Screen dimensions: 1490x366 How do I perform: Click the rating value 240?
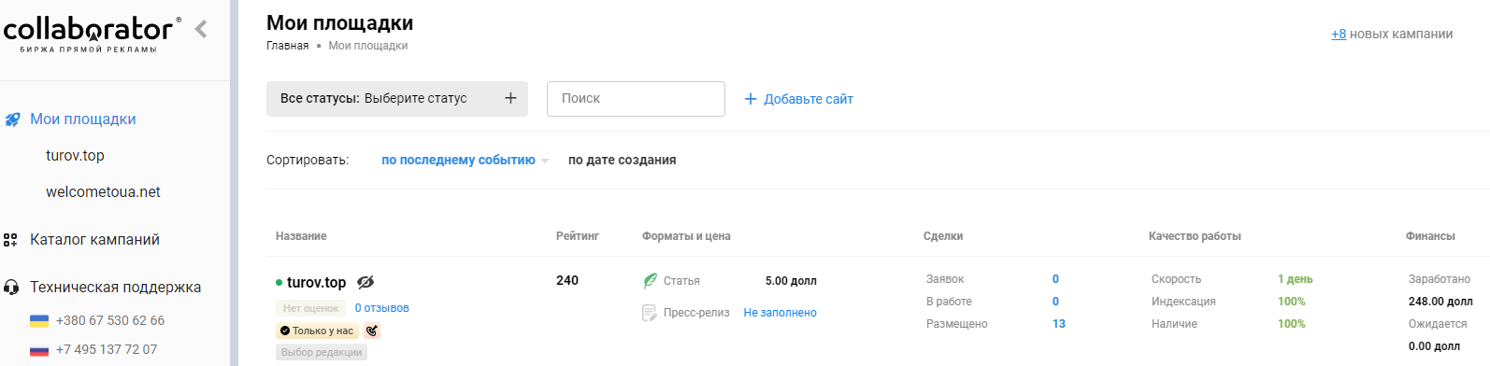tap(567, 280)
